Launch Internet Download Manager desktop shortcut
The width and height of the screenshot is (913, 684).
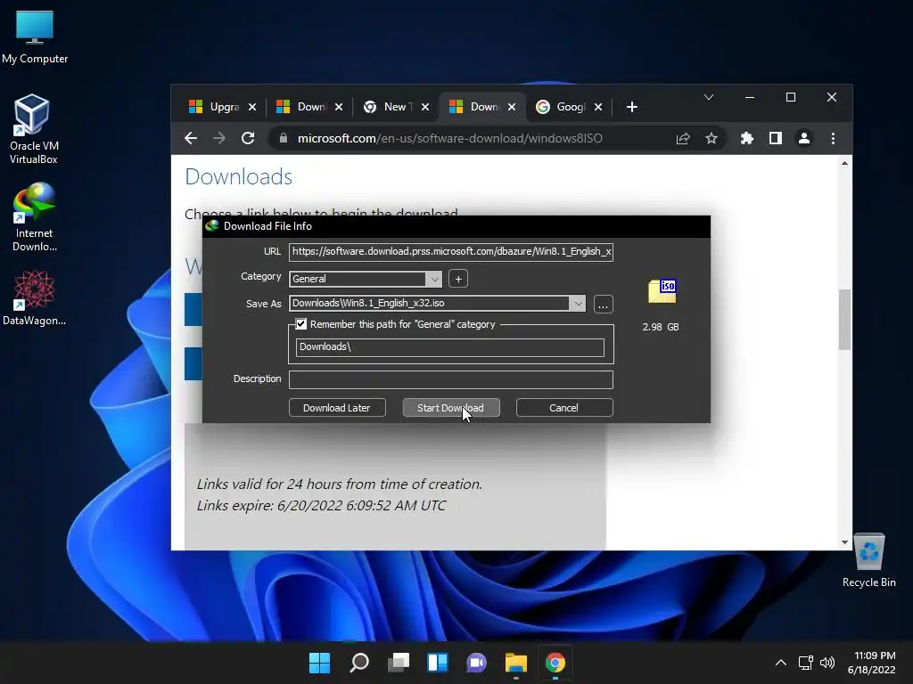34,217
